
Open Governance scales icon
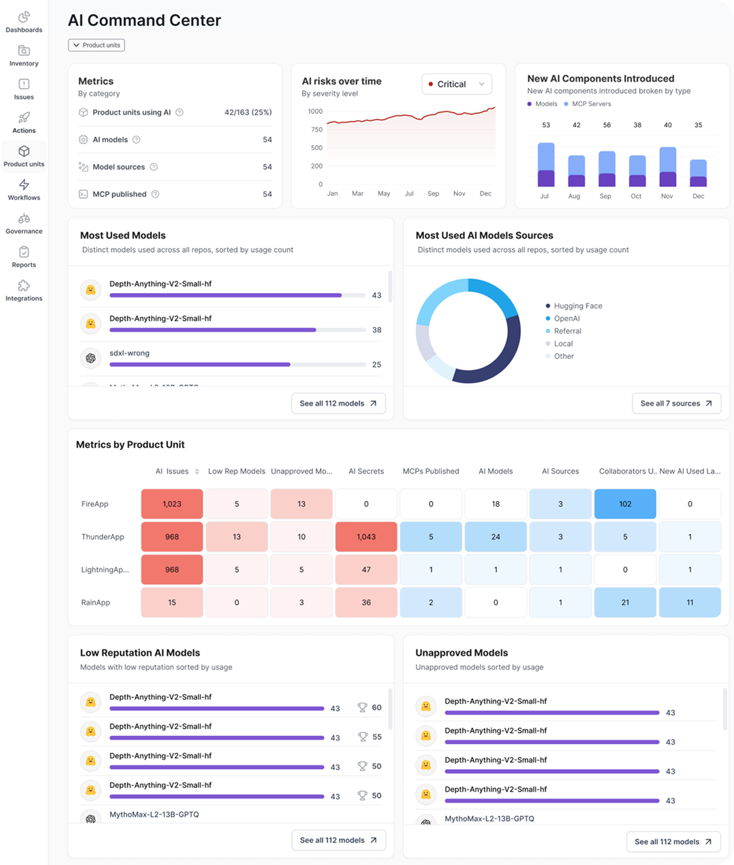tap(24, 219)
